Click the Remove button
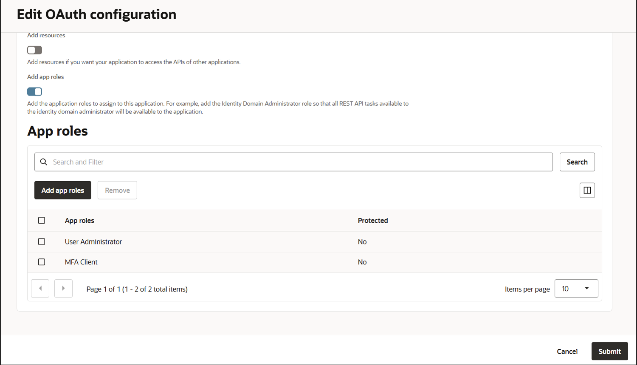This screenshot has width=637, height=365. tap(117, 190)
